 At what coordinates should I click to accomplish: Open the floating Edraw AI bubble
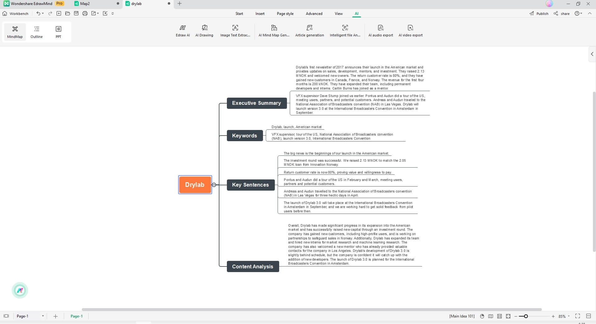20,290
